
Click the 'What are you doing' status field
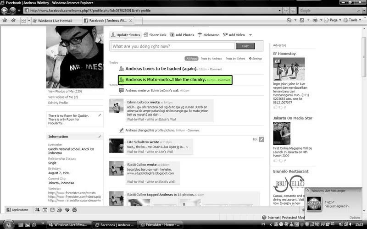pos(172,46)
